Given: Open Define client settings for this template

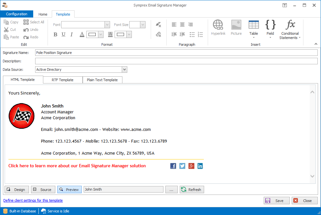Looking at the screenshot, I should click(33, 200).
